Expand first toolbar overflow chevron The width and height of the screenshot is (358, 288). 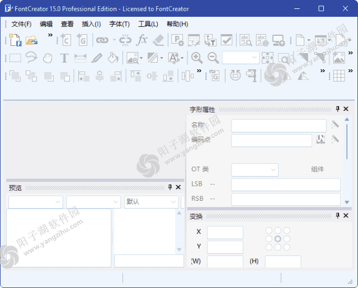tap(50, 35)
